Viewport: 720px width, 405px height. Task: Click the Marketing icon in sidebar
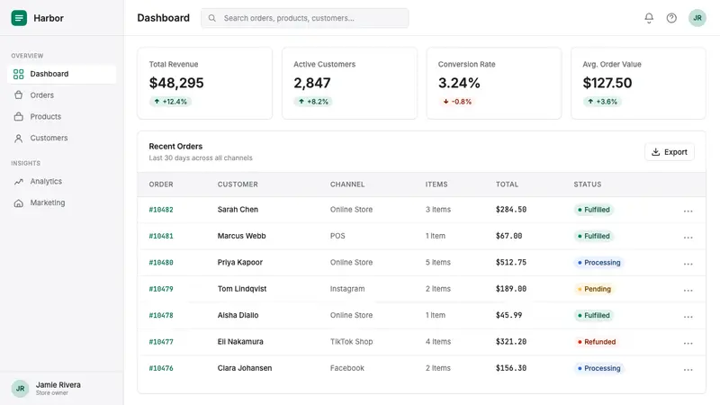click(18, 203)
